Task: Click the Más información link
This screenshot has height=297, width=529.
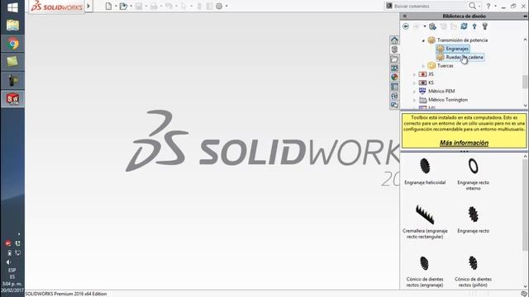Action: click(x=464, y=143)
